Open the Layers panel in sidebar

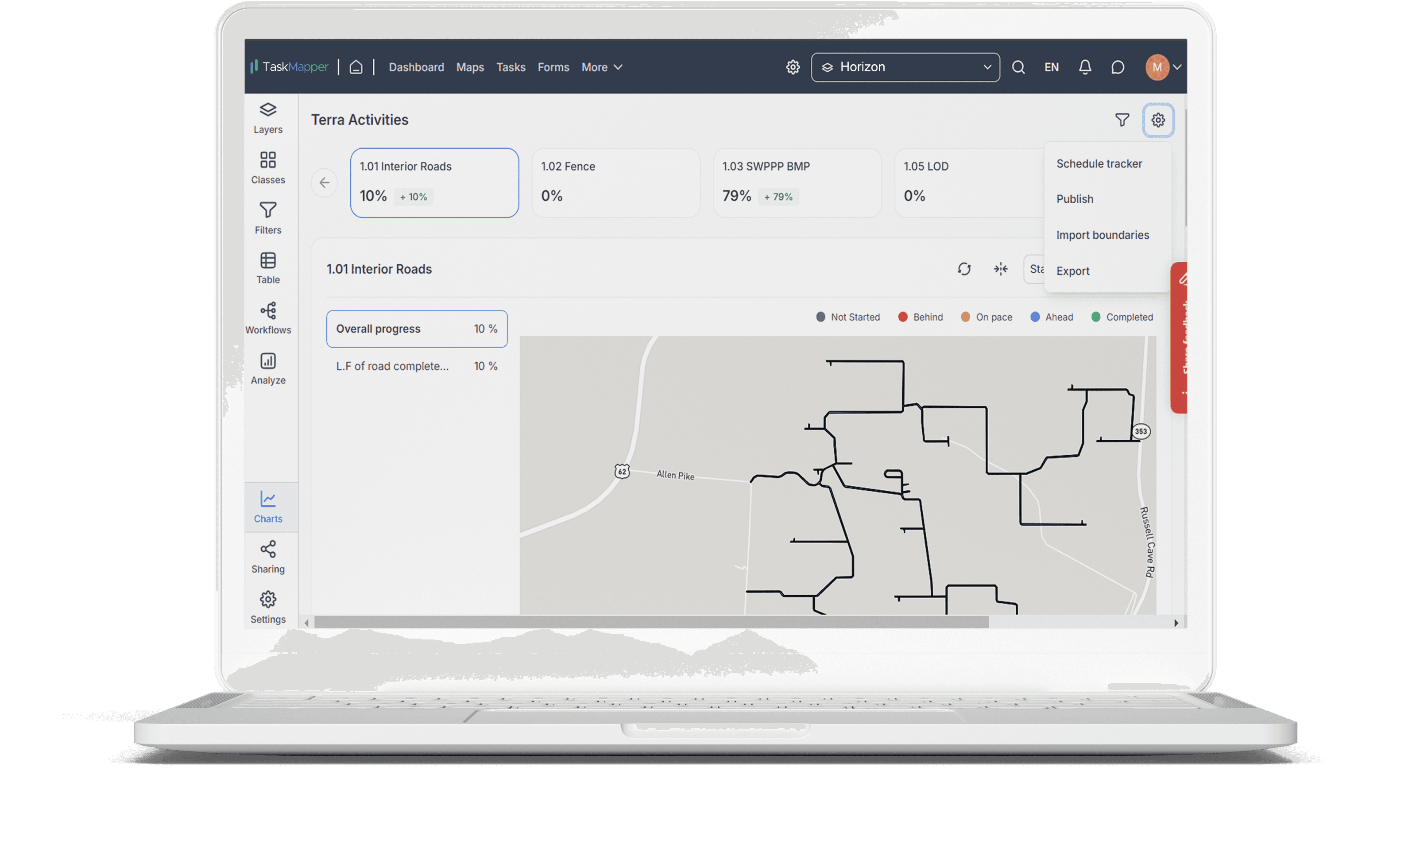coord(267,118)
